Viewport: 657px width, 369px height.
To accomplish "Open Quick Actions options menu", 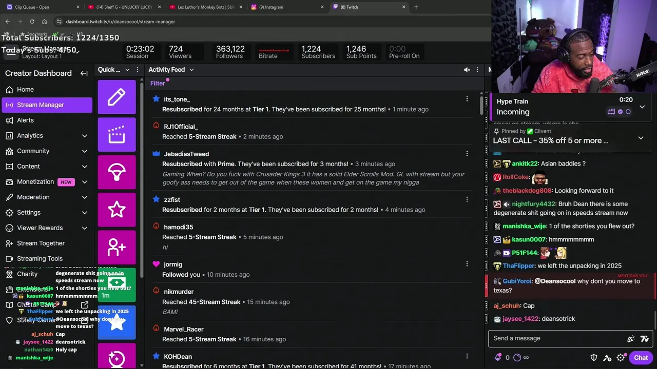I will click(137, 70).
